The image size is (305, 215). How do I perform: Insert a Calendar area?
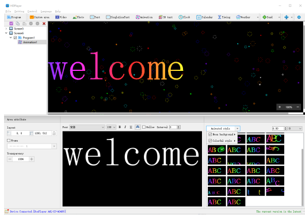pyautogui.click(x=204, y=17)
